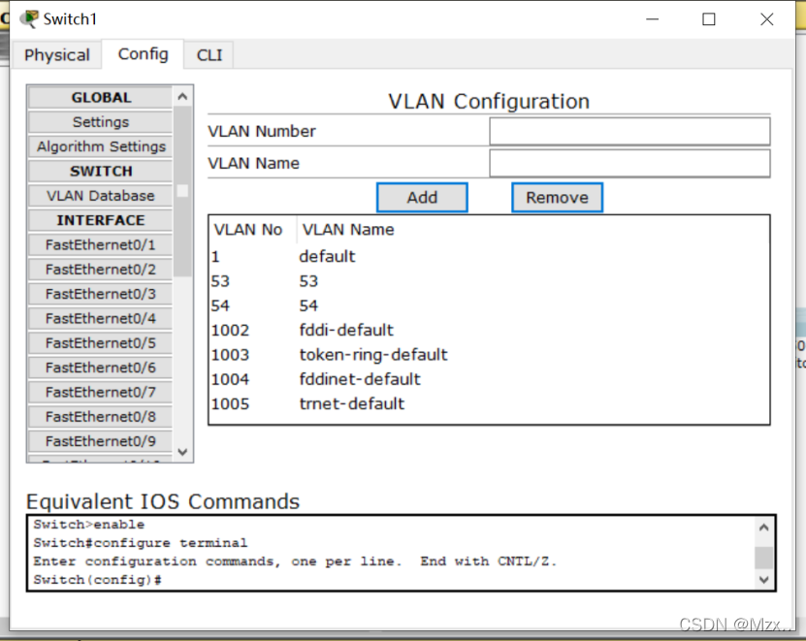Open VLAN Database section
The width and height of the screenshot is (806, 641).
101,196
